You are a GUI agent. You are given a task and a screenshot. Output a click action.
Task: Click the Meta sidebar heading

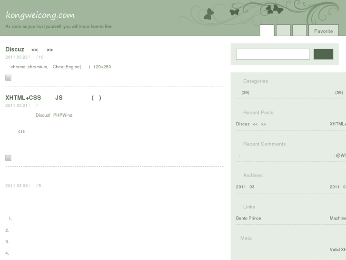[x=246, y=238]
